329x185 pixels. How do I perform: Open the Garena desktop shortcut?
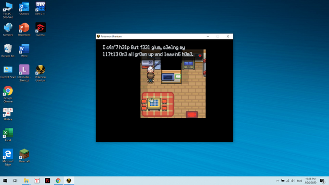click(40, 29)
